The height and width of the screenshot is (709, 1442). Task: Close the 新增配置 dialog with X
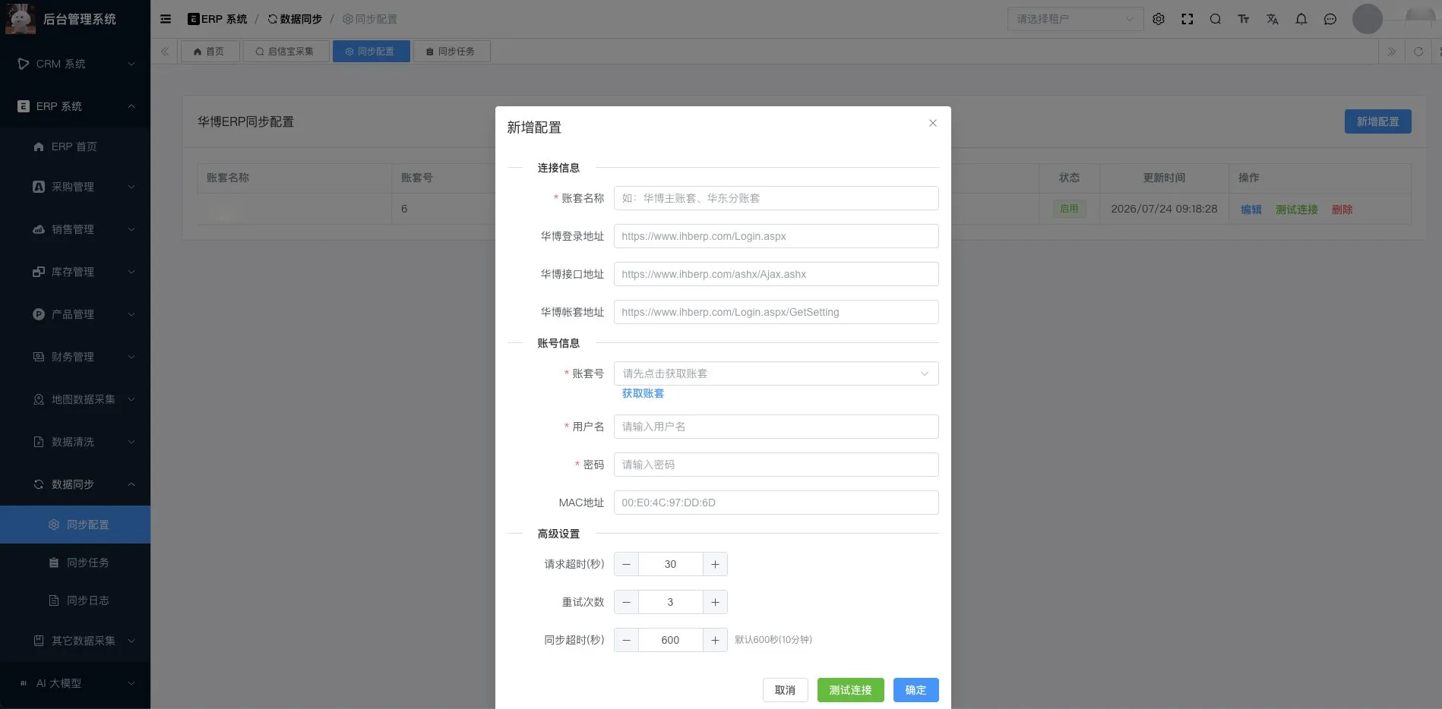[x=933, y=123]
